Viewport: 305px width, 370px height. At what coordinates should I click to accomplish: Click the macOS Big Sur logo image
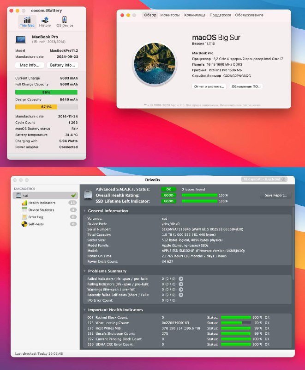(155, 63)
